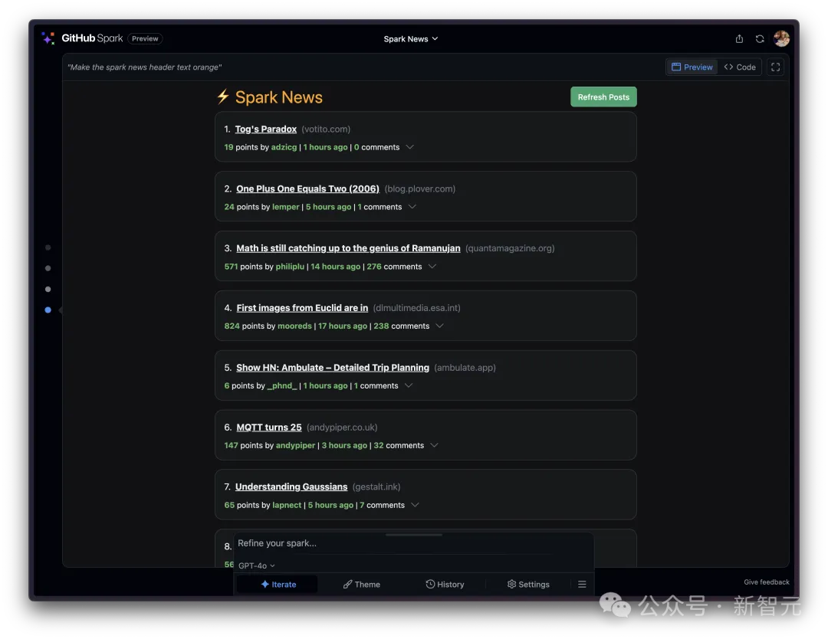This screenshot has height=639, width=828.
Task: Click the refresh sync icon in the header
Action: pos(760,38)
